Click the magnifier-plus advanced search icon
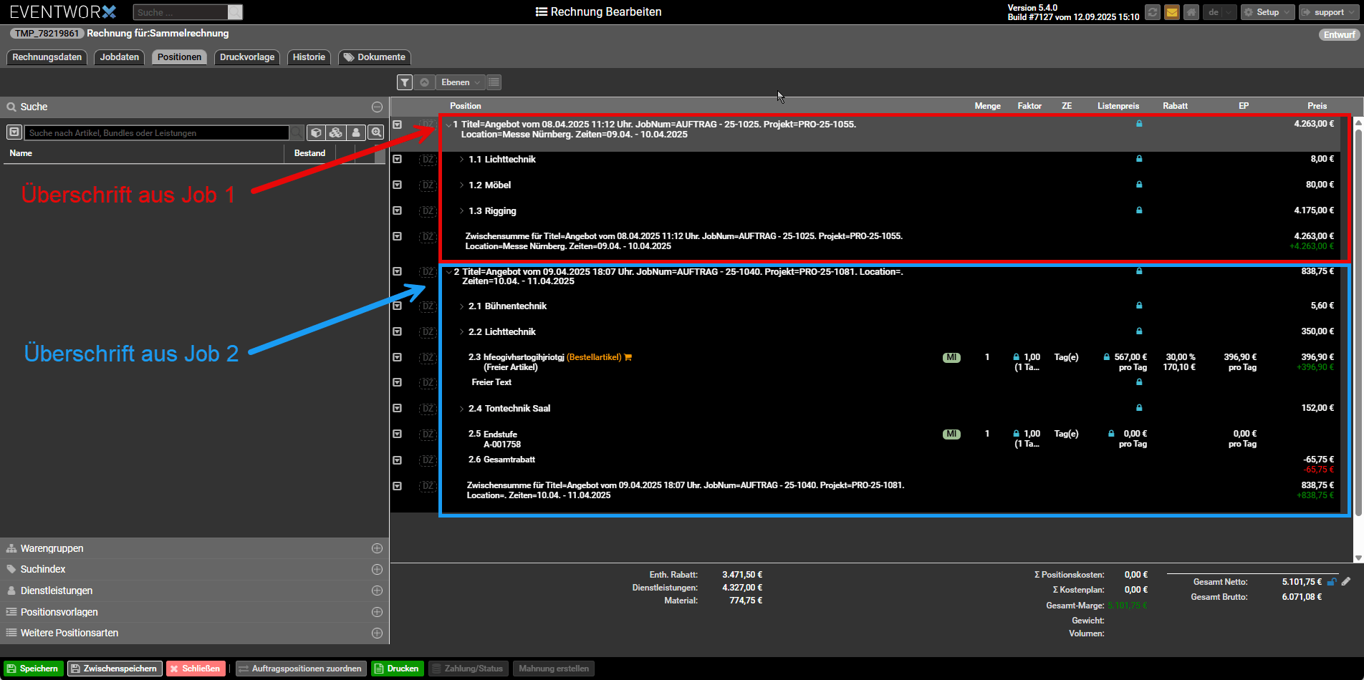This screenshot has width=1364, height=680. 376,132
